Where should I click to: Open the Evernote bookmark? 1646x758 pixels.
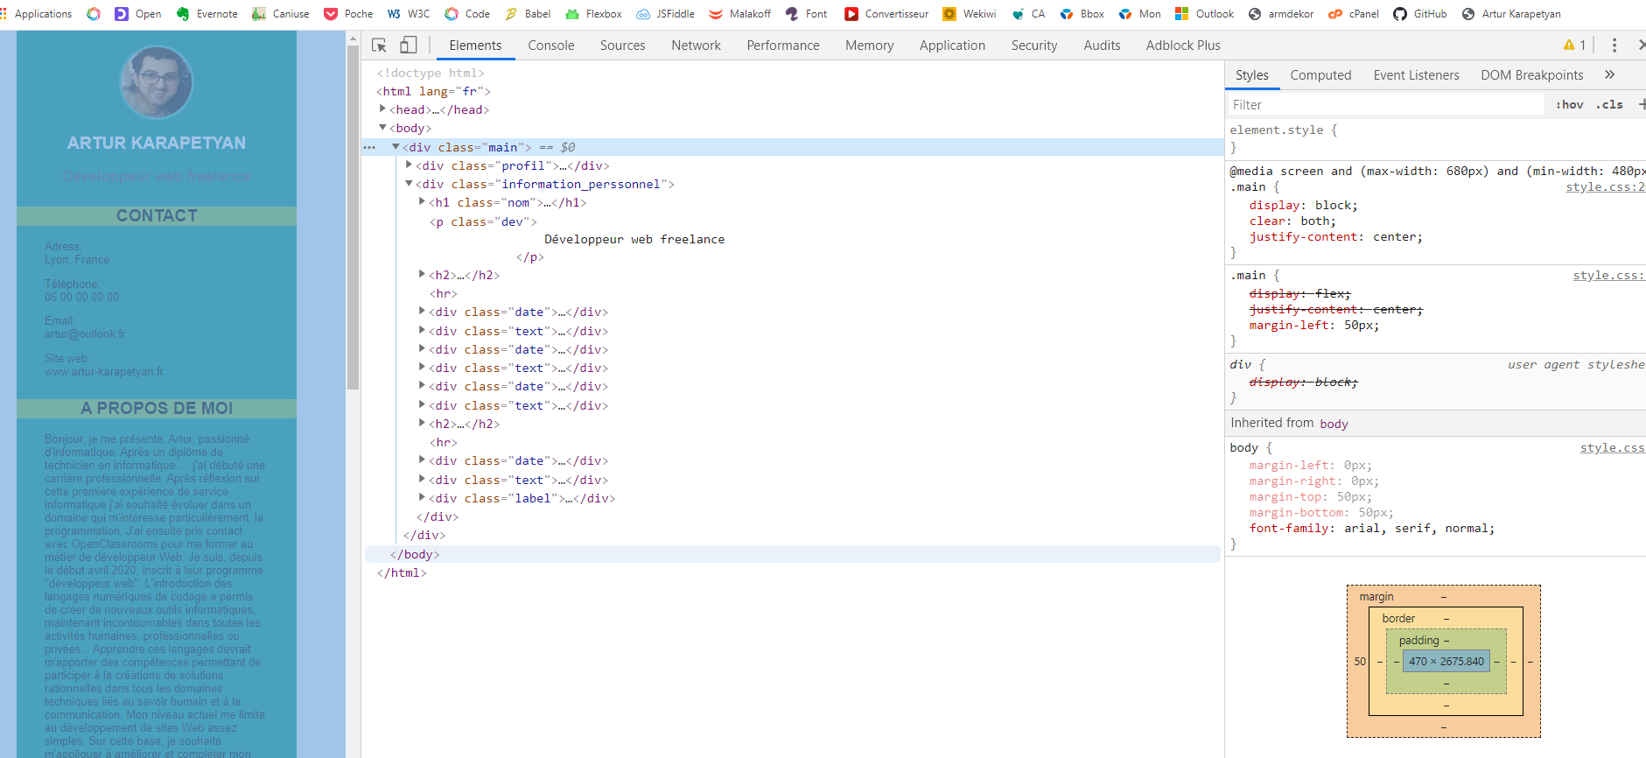[207, 14]
